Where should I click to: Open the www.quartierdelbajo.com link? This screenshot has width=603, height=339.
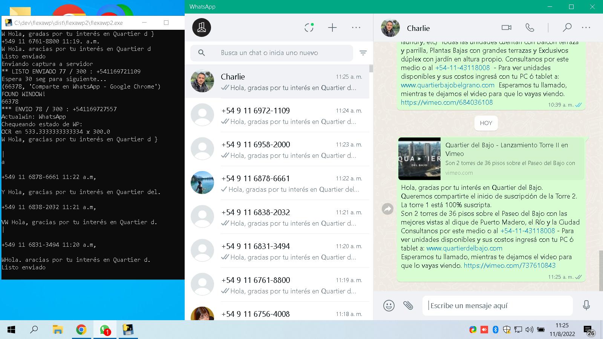pyautogui.click(x=464, y=248)
